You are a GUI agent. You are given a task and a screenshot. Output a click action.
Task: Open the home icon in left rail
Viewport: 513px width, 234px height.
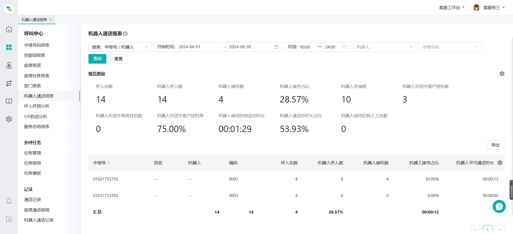tap(9, 29)
